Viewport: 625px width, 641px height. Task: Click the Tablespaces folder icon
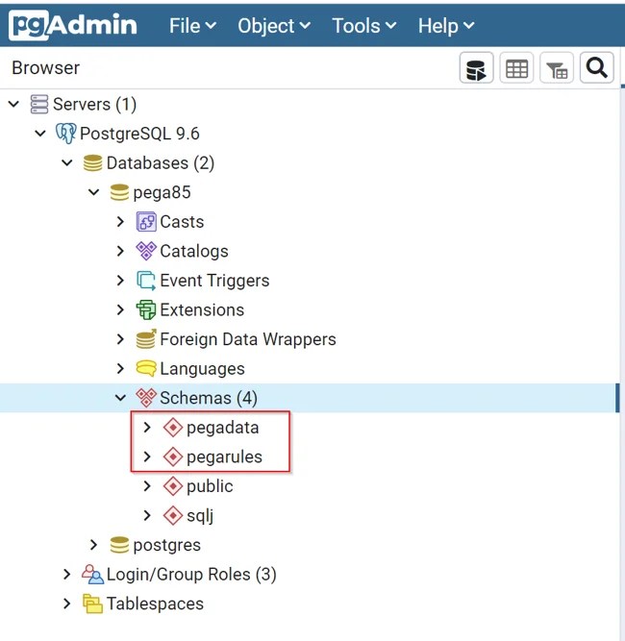tap(92, 604)
